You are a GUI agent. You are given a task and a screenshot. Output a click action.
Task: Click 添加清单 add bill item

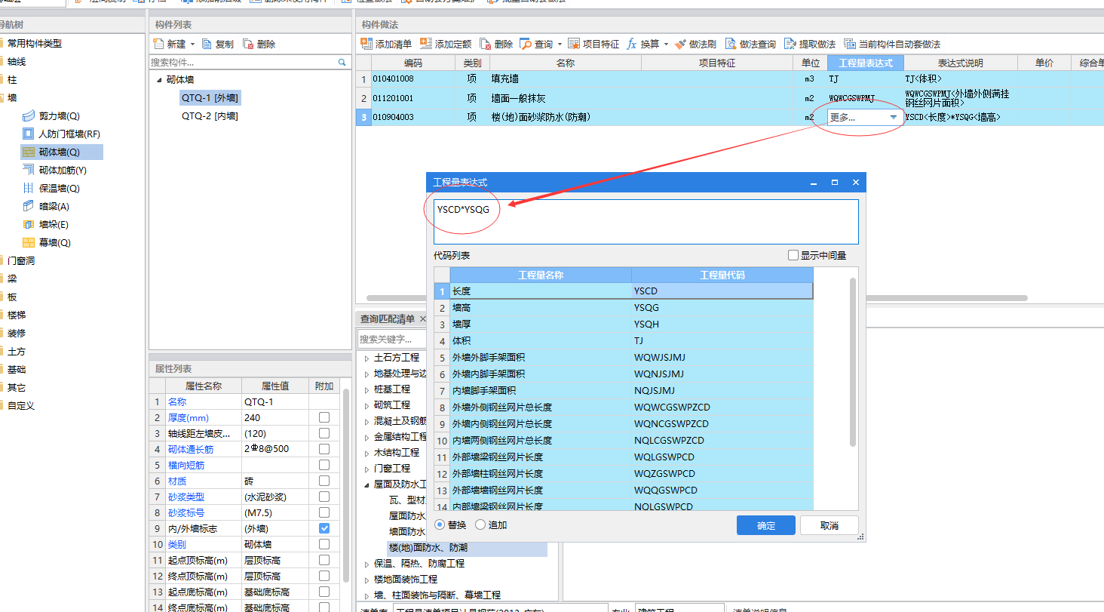(386, 45)
